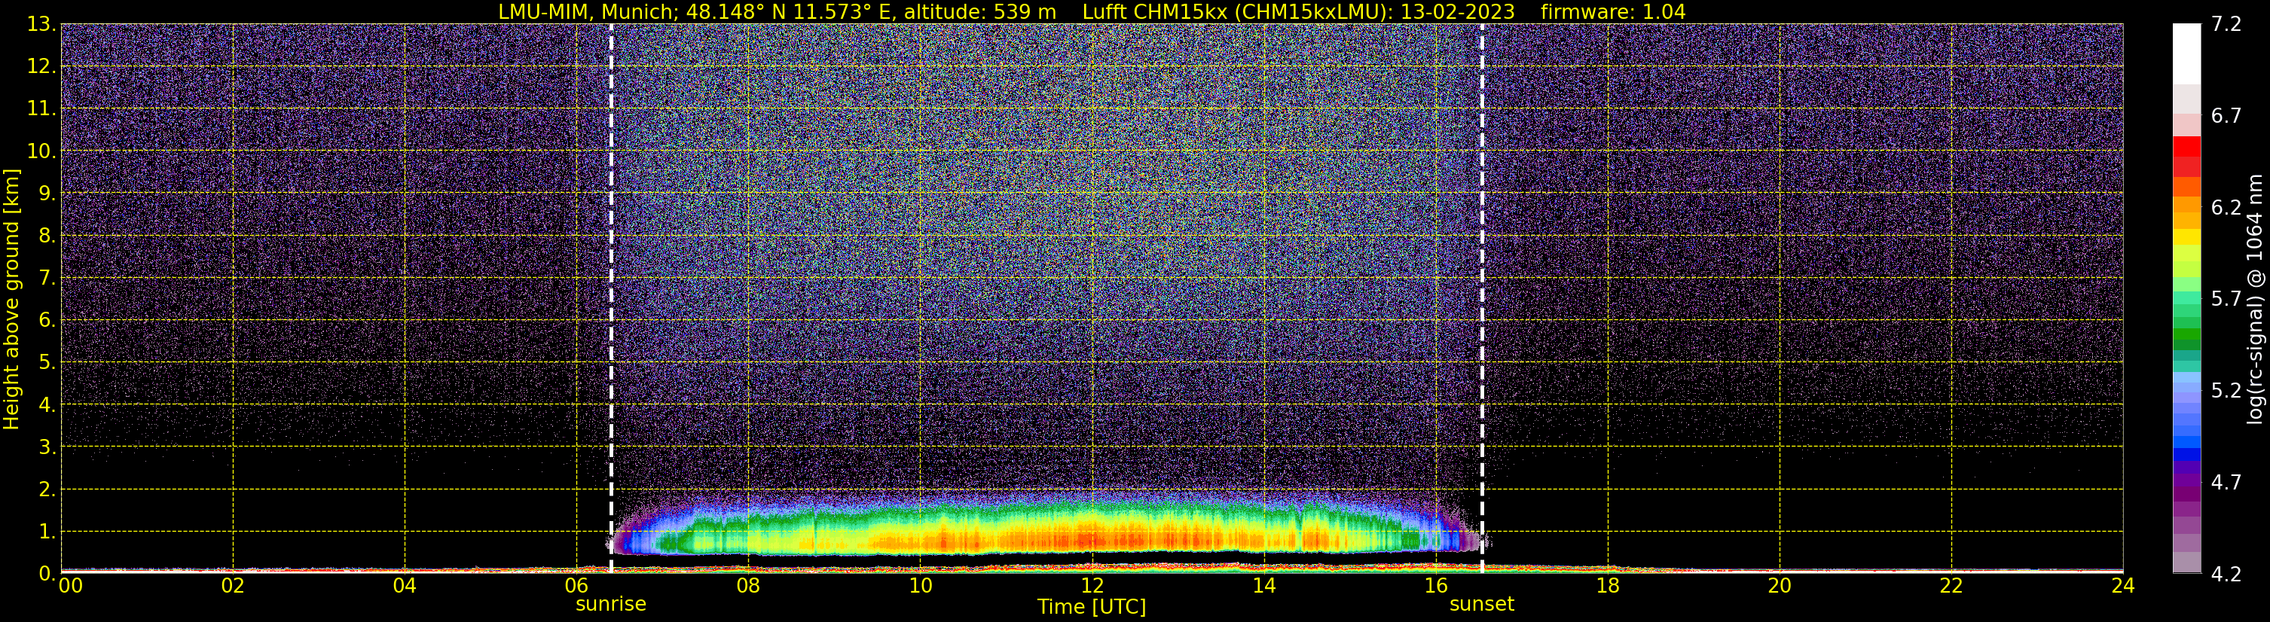The width and height of the screenshot is (2270, 622).
Task: Click the colorbar label 'log(rc-signal) @ 1064 nm'
Action: pyautogui.click(x=2253, y=299)
